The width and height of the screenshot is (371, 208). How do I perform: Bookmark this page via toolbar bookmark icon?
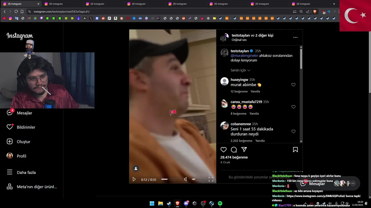click(22, 12)
